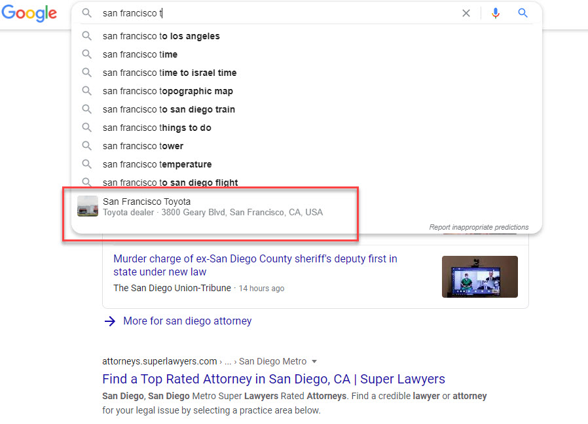This screenshot has width=588, height=424.
Task: Click the San Francisco Toyota thumbnail icon
Action: (x=87, y=206)
